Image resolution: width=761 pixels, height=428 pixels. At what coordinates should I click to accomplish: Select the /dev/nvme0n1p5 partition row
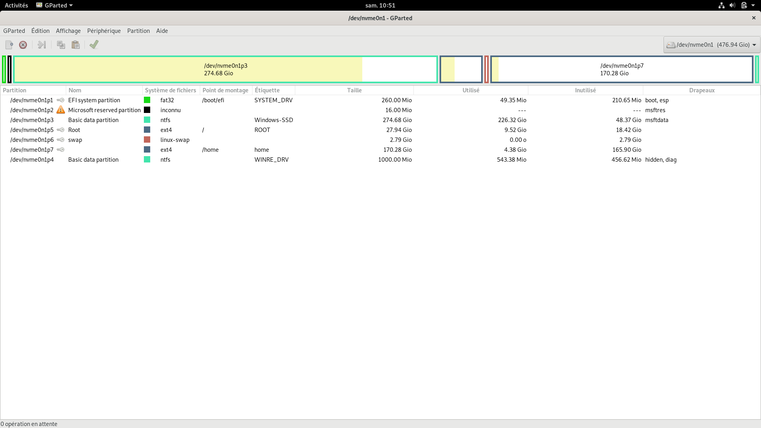click(380, 130)
